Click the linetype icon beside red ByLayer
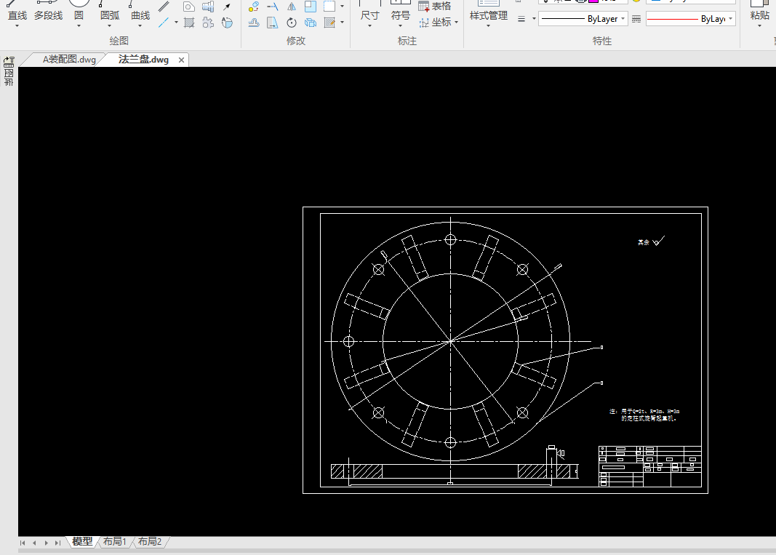The height and width of the screenshot is (555, 776). [x=636, y=19]
